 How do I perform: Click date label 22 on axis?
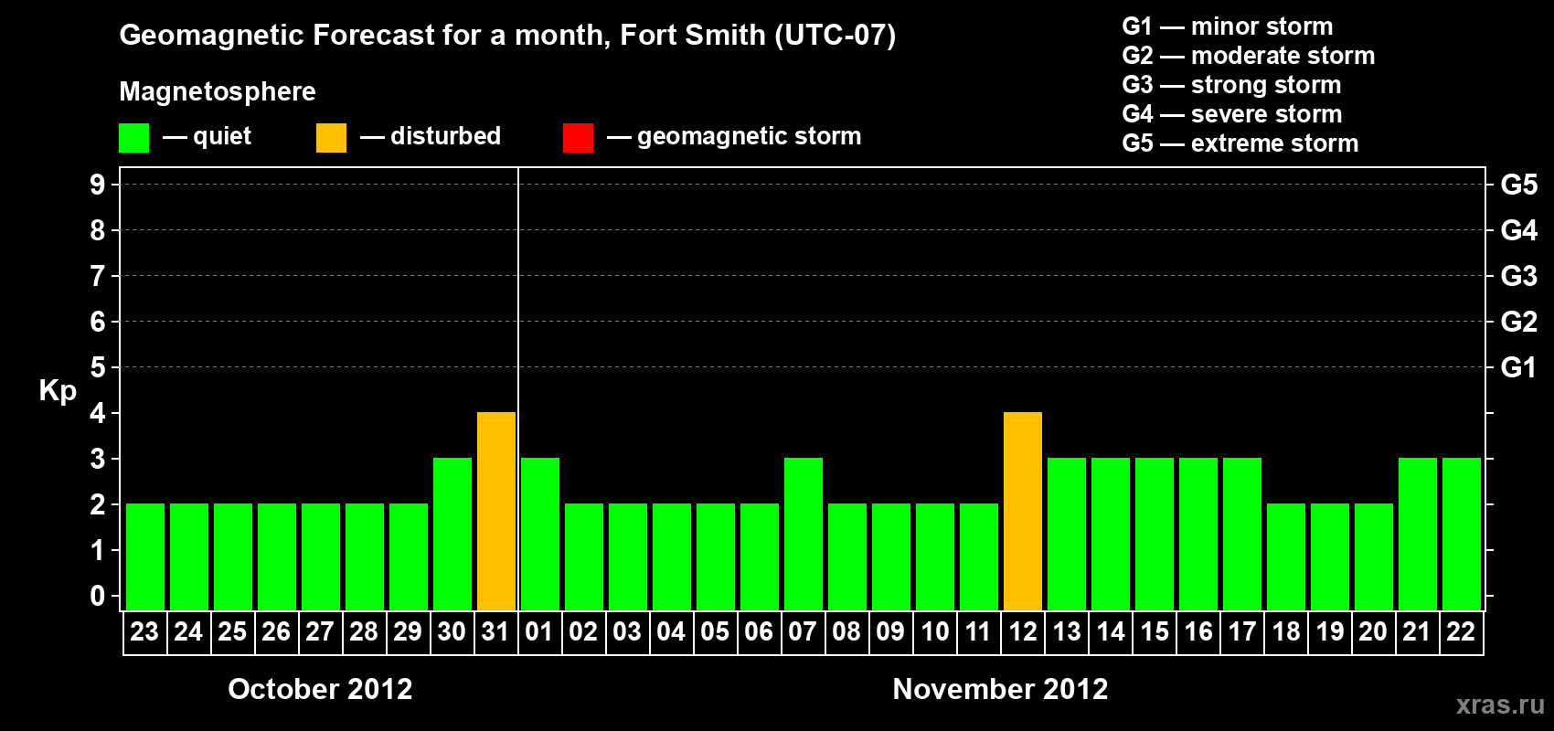tap(1461, 632)
